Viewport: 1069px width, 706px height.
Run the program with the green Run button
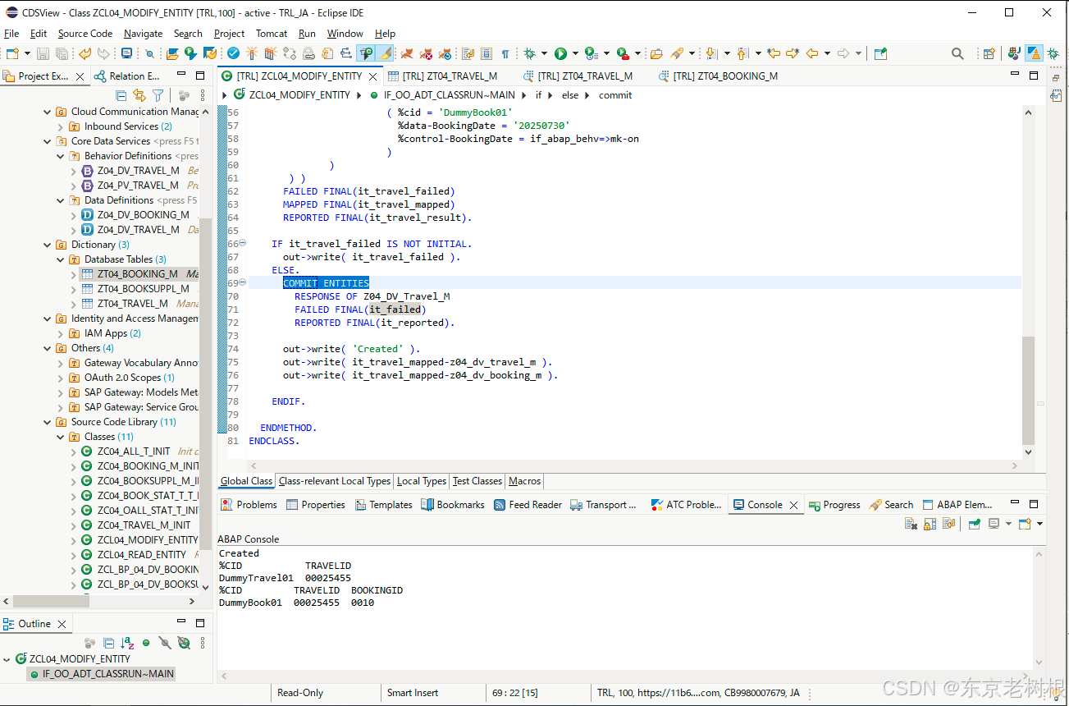561,53
